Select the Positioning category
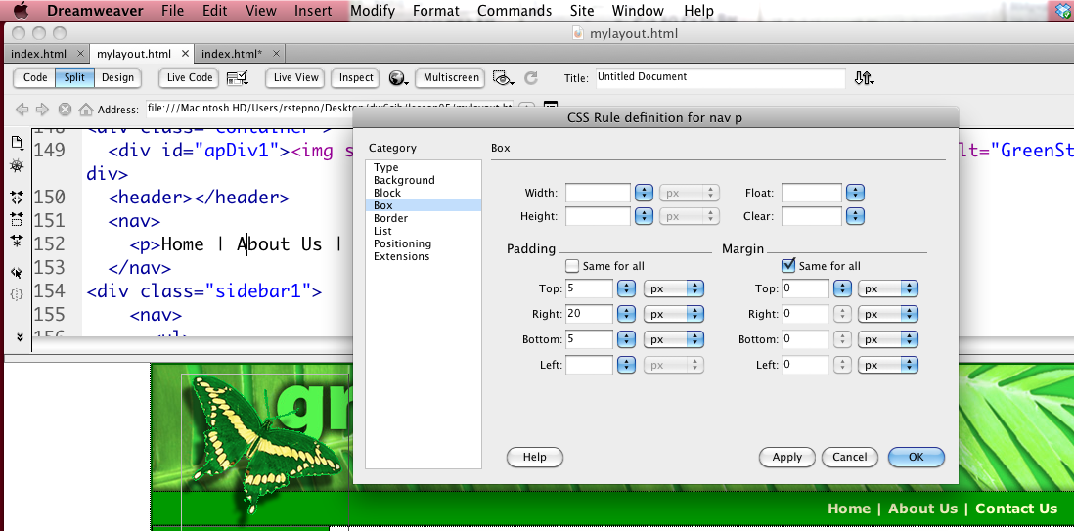1074x531 pixels. click(402, 243)
